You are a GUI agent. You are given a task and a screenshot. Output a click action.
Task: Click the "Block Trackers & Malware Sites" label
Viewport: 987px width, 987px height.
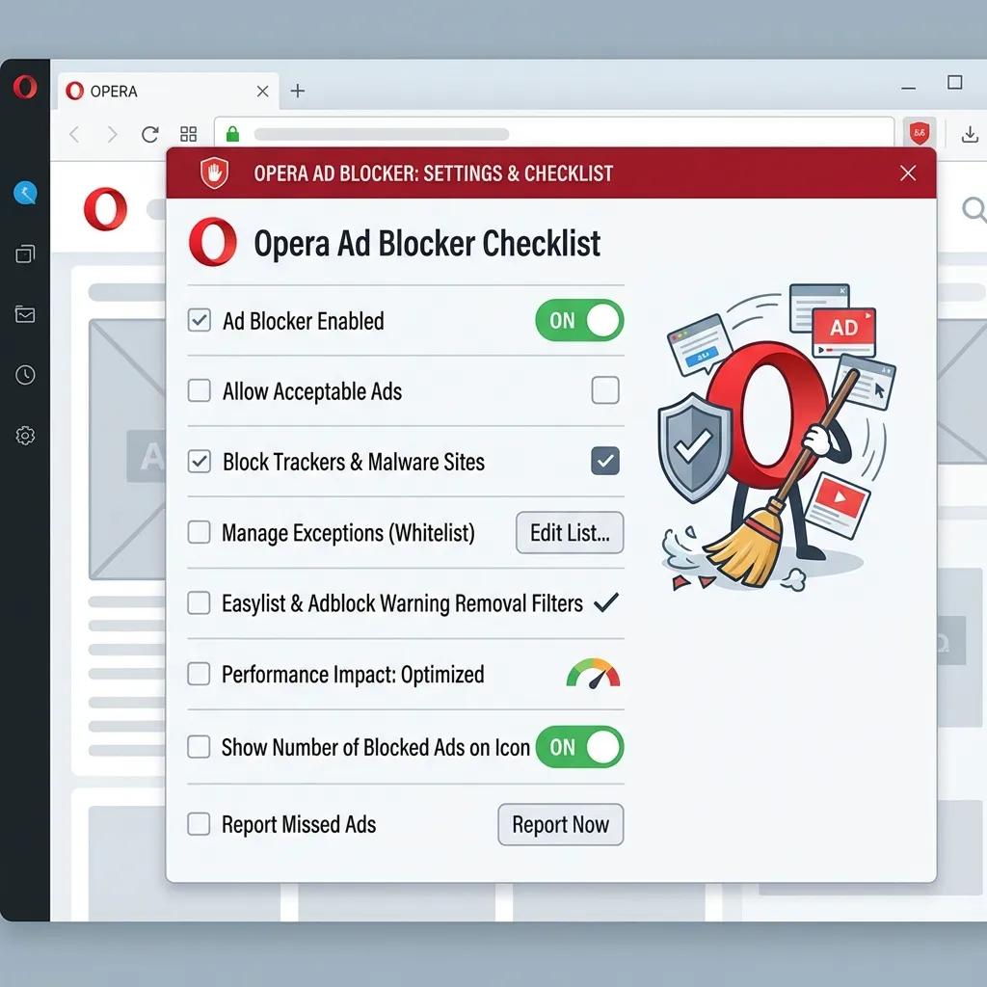click(354, 462)
